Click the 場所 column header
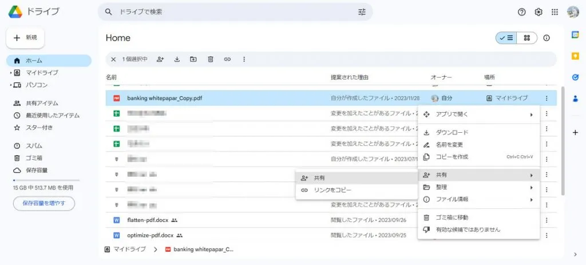This screenshot has height=265, width=586. pyautogui.click(x=489, y=77)
